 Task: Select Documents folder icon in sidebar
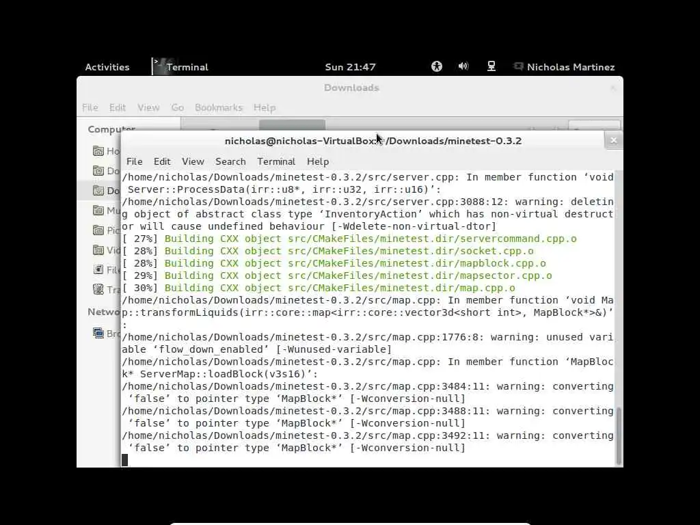click(98, 170)
